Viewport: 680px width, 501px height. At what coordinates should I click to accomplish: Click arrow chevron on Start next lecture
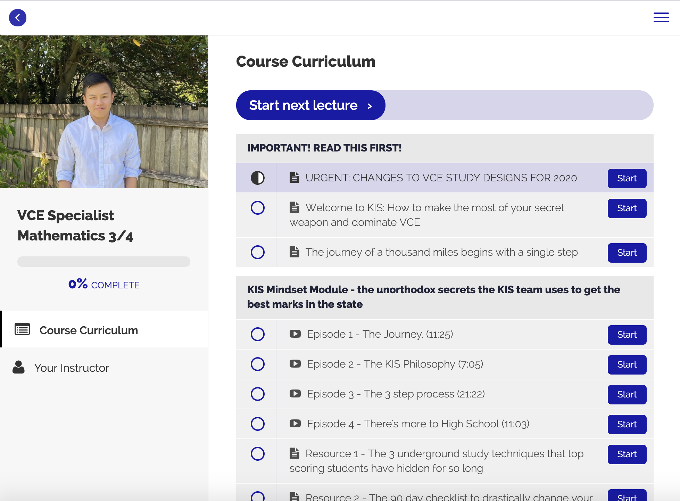tap(370, 106)
